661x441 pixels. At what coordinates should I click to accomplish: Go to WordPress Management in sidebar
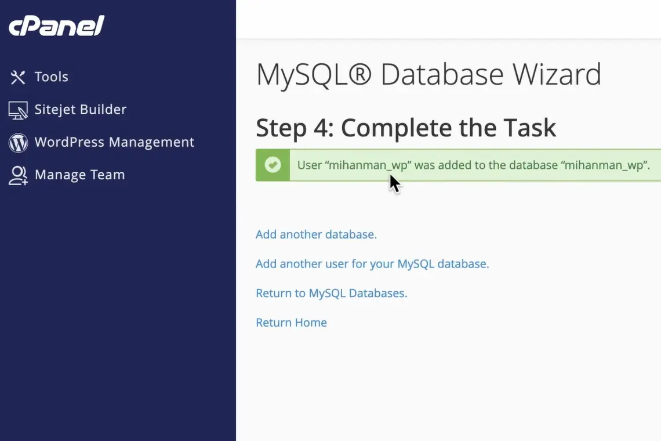[x=114, y=143]
